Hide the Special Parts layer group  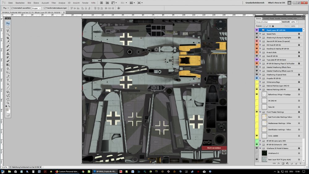click(x=257, y=34)
